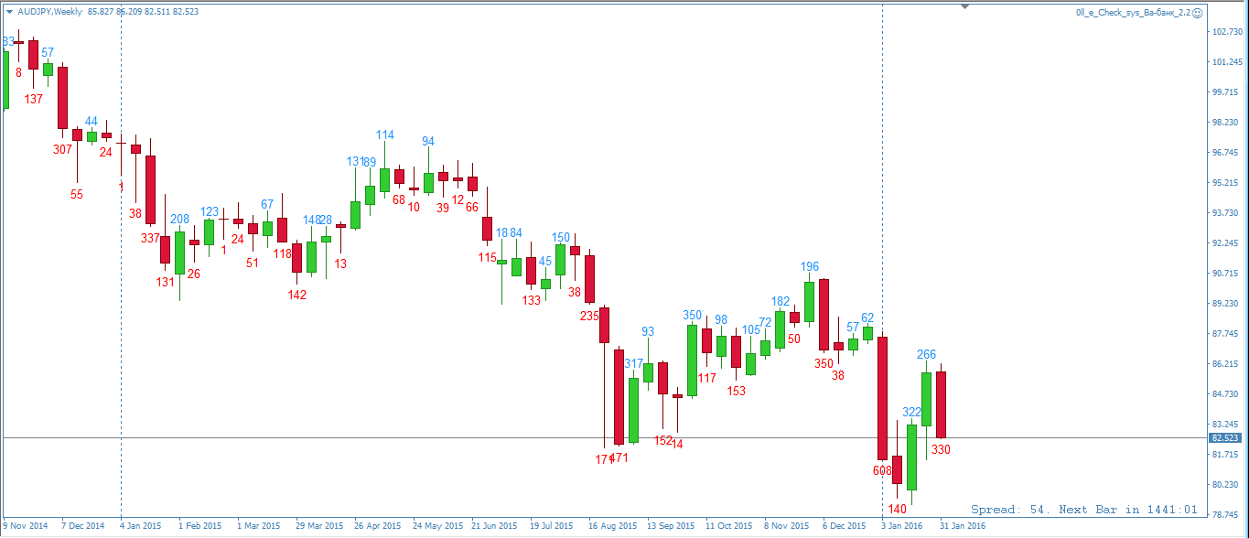
Task: Click the gray chart shift triangle marker
Action: click(964, 5)
